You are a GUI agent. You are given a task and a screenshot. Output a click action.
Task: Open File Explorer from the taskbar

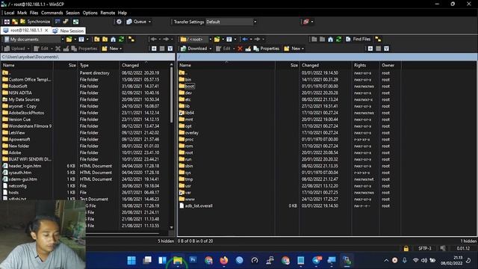coord(178,261)
